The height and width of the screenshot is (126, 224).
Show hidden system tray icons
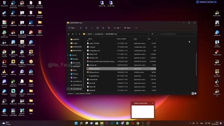pyautogui.click(x=190, y=123)
